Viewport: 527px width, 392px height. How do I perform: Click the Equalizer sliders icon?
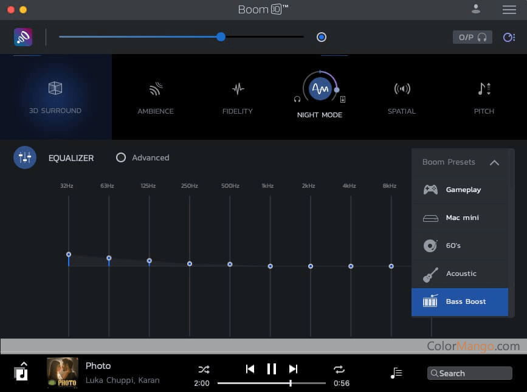tap(25, 157)
